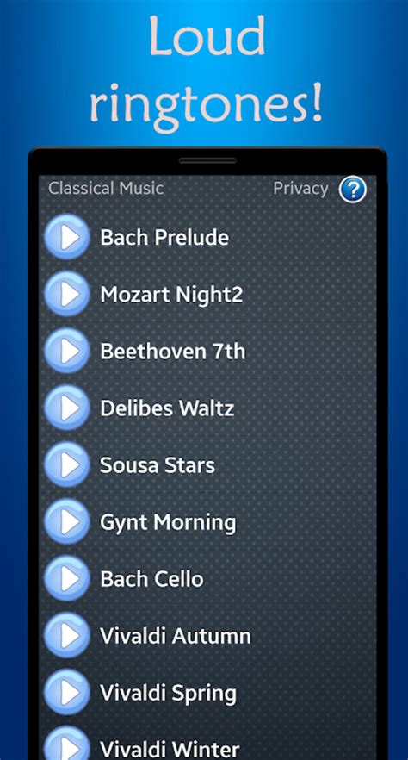Play the Mozart Night2 ringtone

pos(67,294)
